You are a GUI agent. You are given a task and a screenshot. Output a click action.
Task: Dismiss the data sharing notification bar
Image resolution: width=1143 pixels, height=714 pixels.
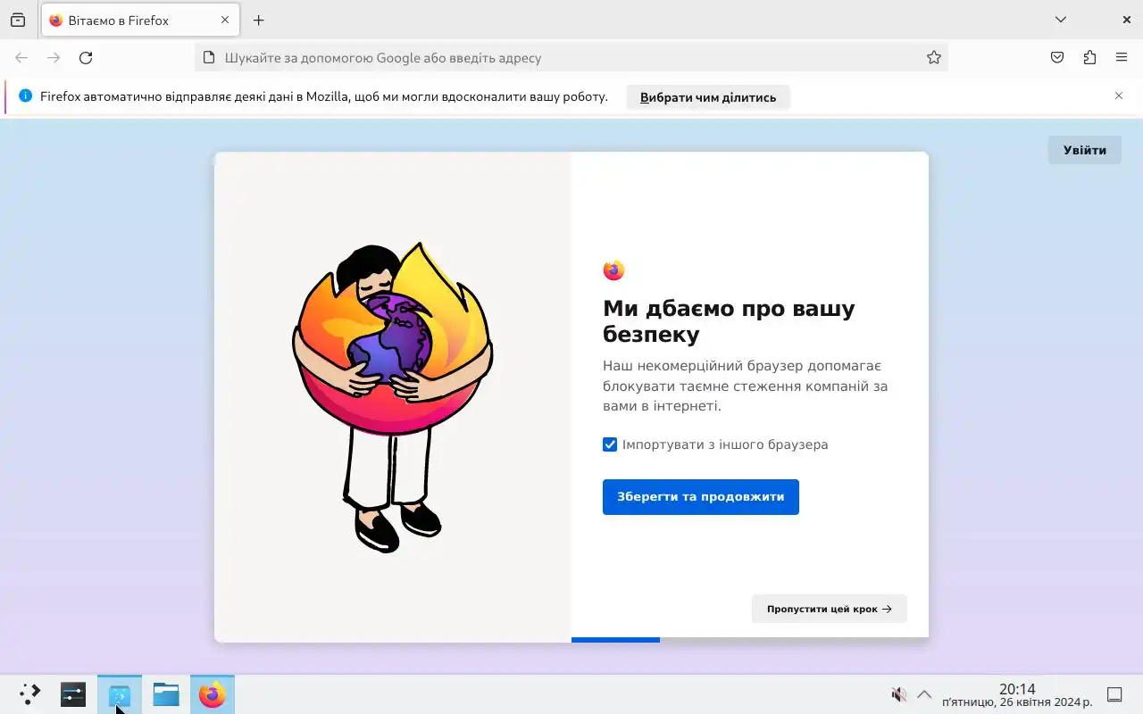1119,95
